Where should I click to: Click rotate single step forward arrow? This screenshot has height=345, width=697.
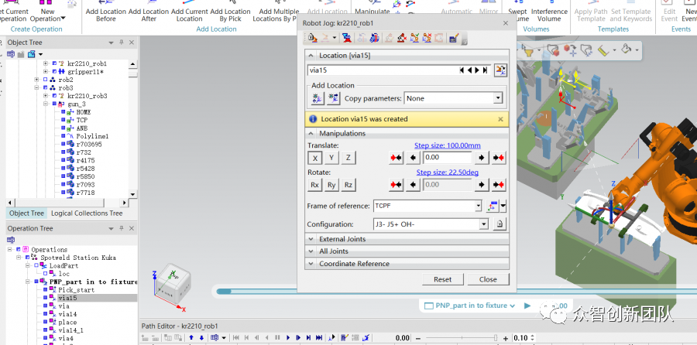coord(481,185)
